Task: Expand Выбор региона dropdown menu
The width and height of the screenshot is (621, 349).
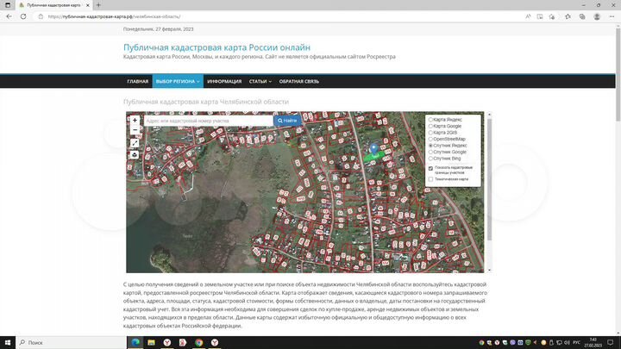Action: pyautogui.click(x=178, y=81)
